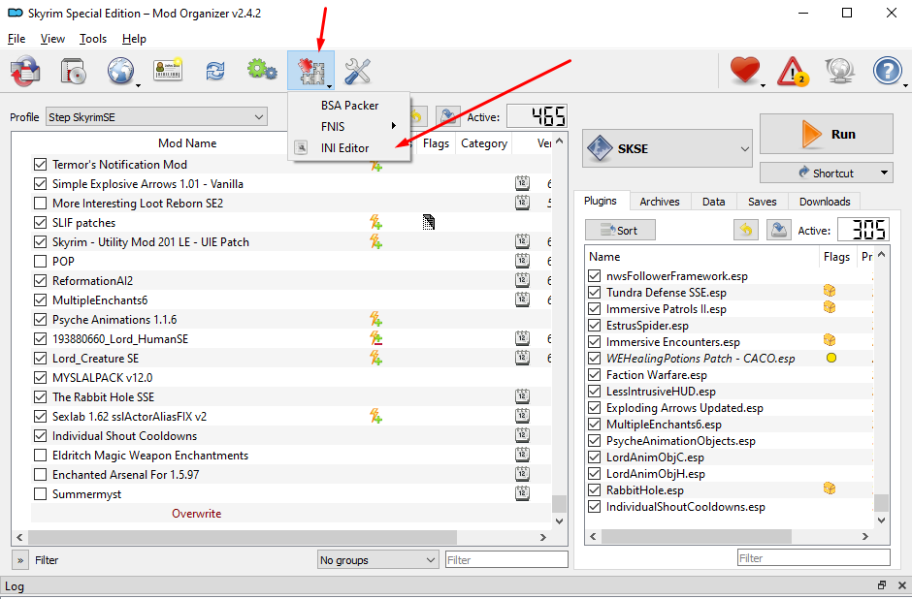Click the mod list Filter text field
This screenshot has height=599, width=912.
tap(506, 560)
